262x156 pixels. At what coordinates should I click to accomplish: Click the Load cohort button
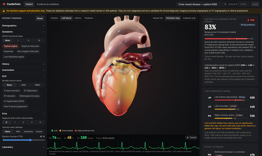point(255,4)
